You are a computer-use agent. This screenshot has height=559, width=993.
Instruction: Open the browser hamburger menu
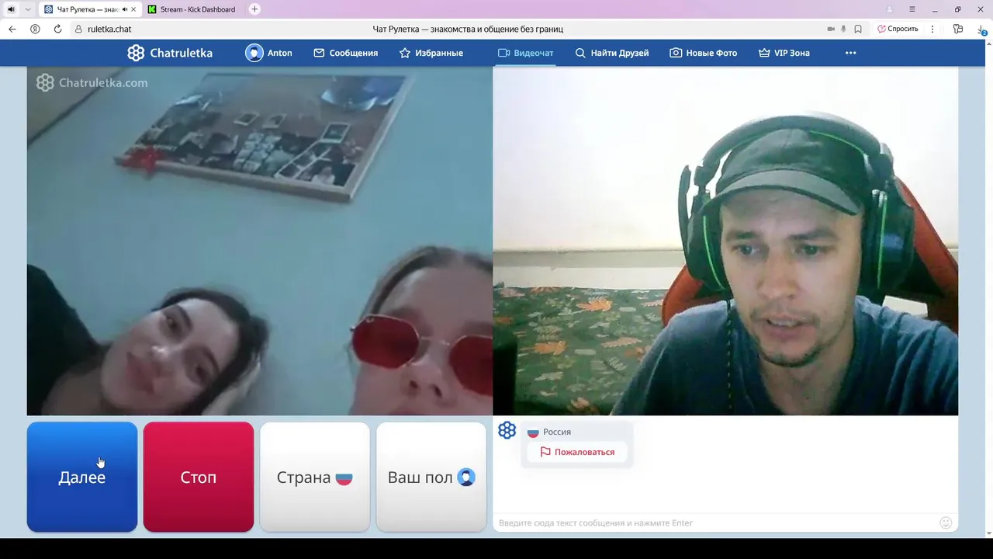click(912, 9)
